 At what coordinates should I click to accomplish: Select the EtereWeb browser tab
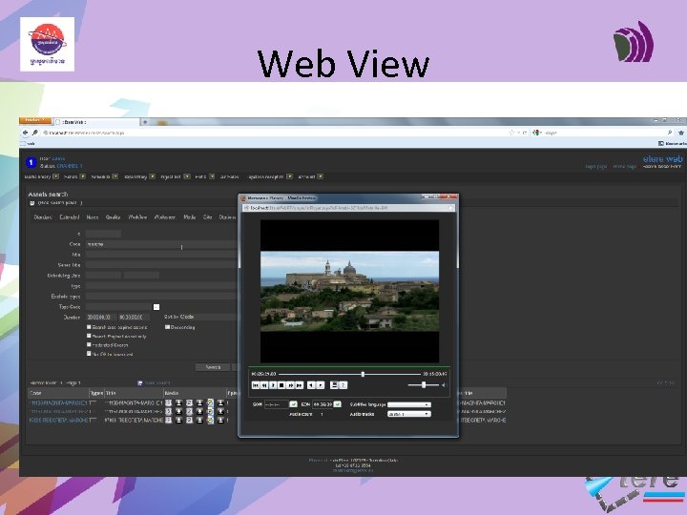pos(95,122)
